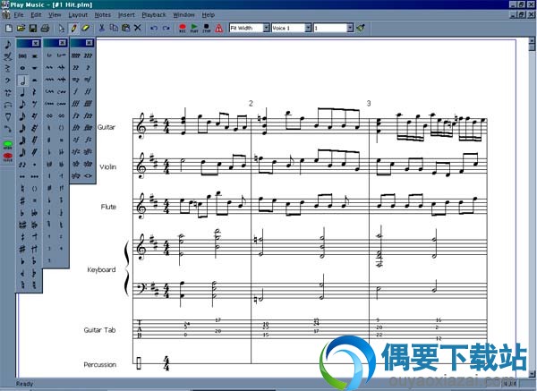537x391 pixels.
Task: Select the whole note in the notes palette
Action: click(22, 68)
